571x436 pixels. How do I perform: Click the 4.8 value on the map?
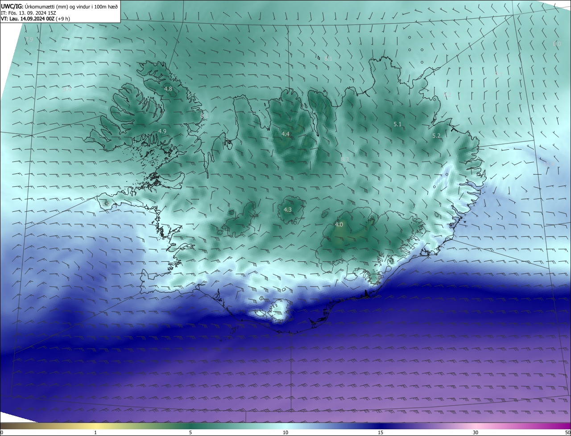168,89
